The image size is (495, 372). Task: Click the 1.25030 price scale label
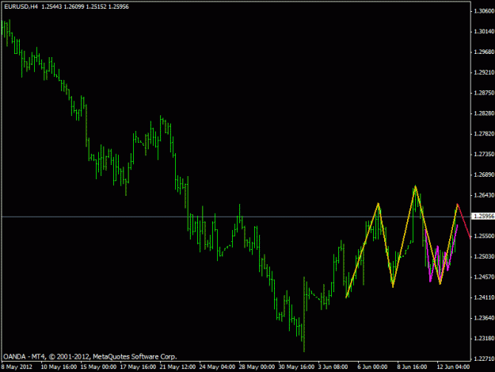(x=484, y=257)
